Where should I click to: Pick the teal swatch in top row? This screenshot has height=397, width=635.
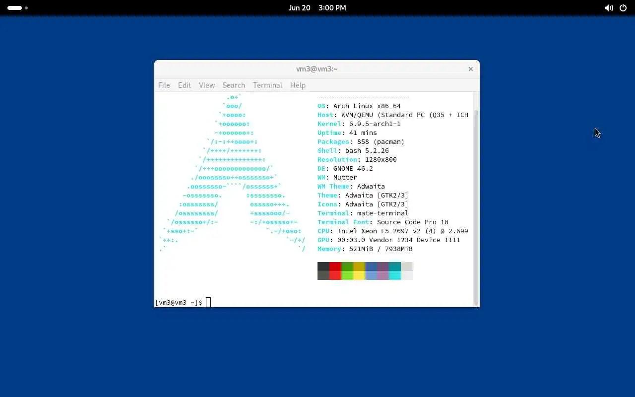point(395,266)
